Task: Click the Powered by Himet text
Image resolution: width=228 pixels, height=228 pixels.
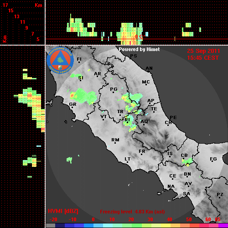Action: tap(139, 49)
